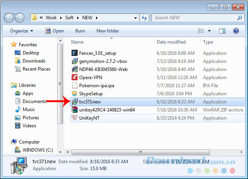Image resolution: width=248 pixels, height=179 pixels.
Task: Sort files by the Name column
Action: (x=77, y=42)
